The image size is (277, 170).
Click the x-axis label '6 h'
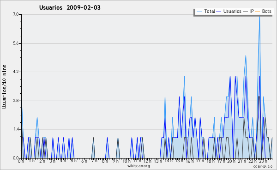point(84,161)
